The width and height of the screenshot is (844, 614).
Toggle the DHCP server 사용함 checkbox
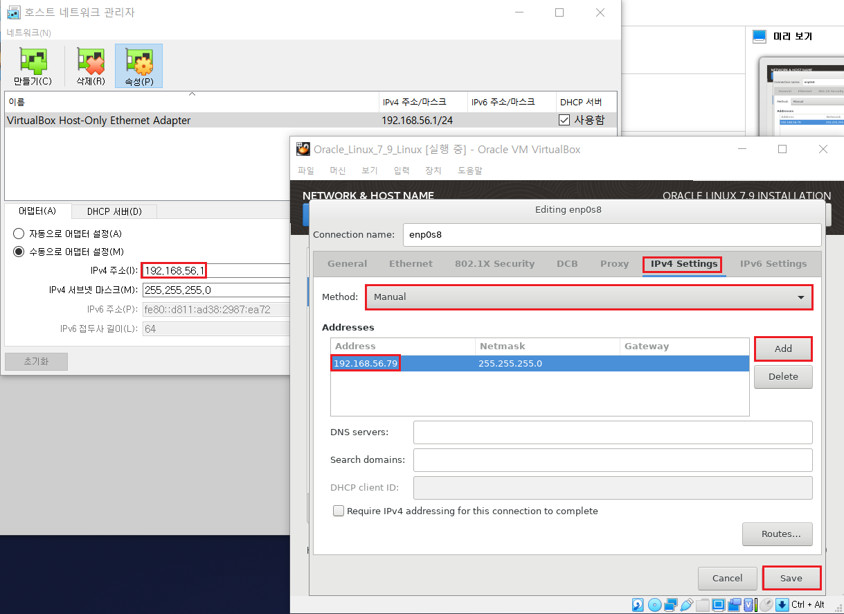564,120
